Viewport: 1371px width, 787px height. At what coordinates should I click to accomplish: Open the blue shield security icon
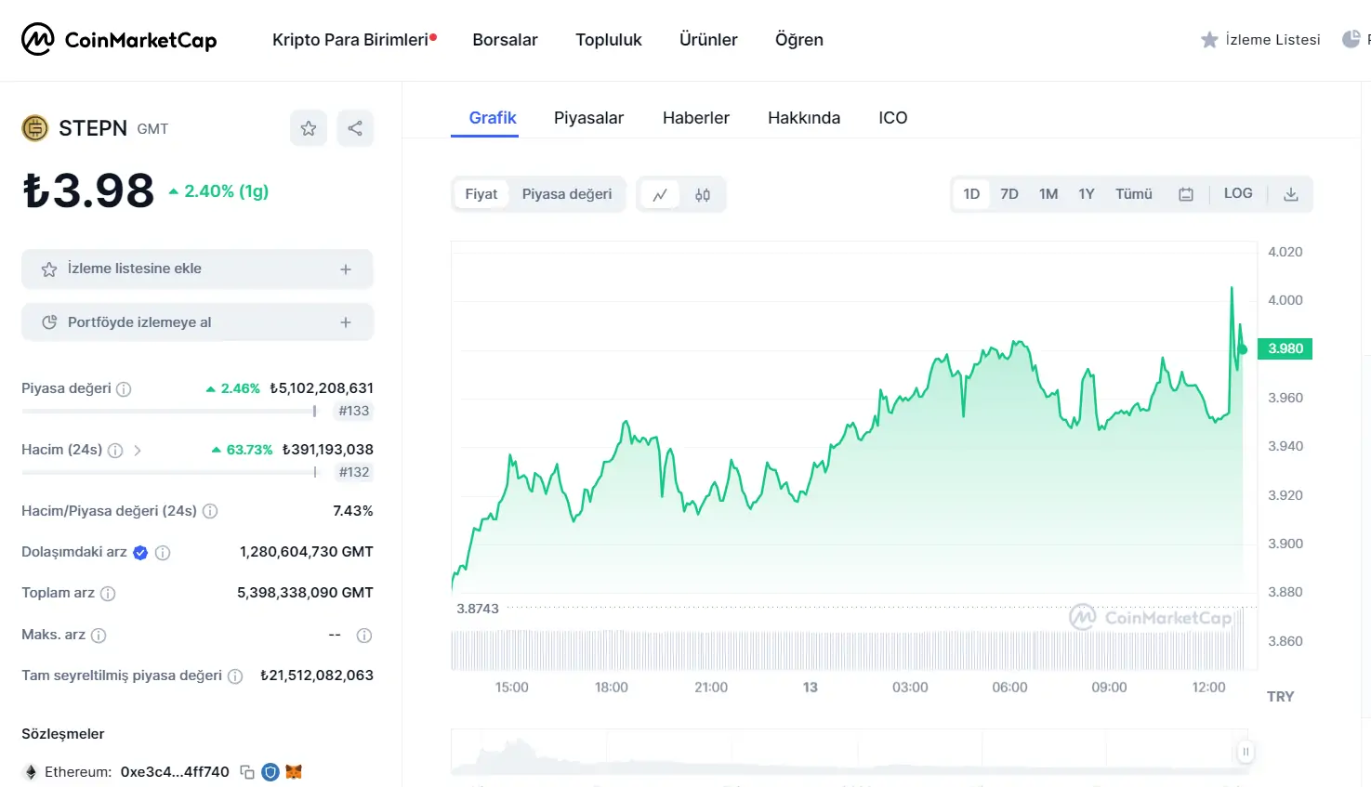pos(270,772)
